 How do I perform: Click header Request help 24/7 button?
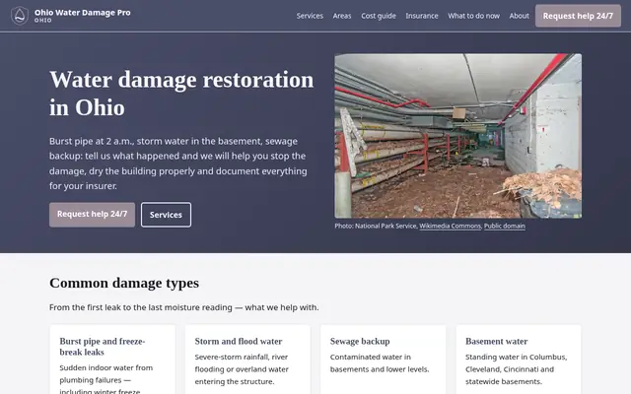[x=578, y=16]
